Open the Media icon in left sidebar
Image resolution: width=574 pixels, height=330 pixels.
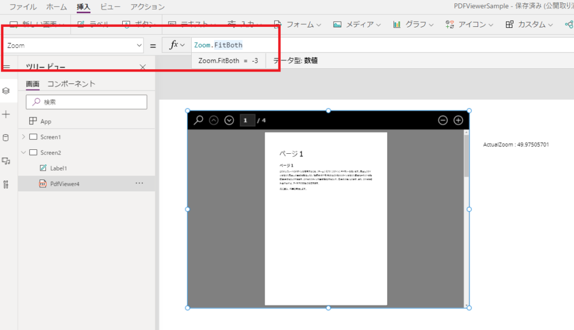[6, 161]
